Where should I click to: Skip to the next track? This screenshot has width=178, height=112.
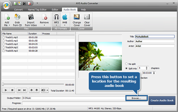click(24, 90)
